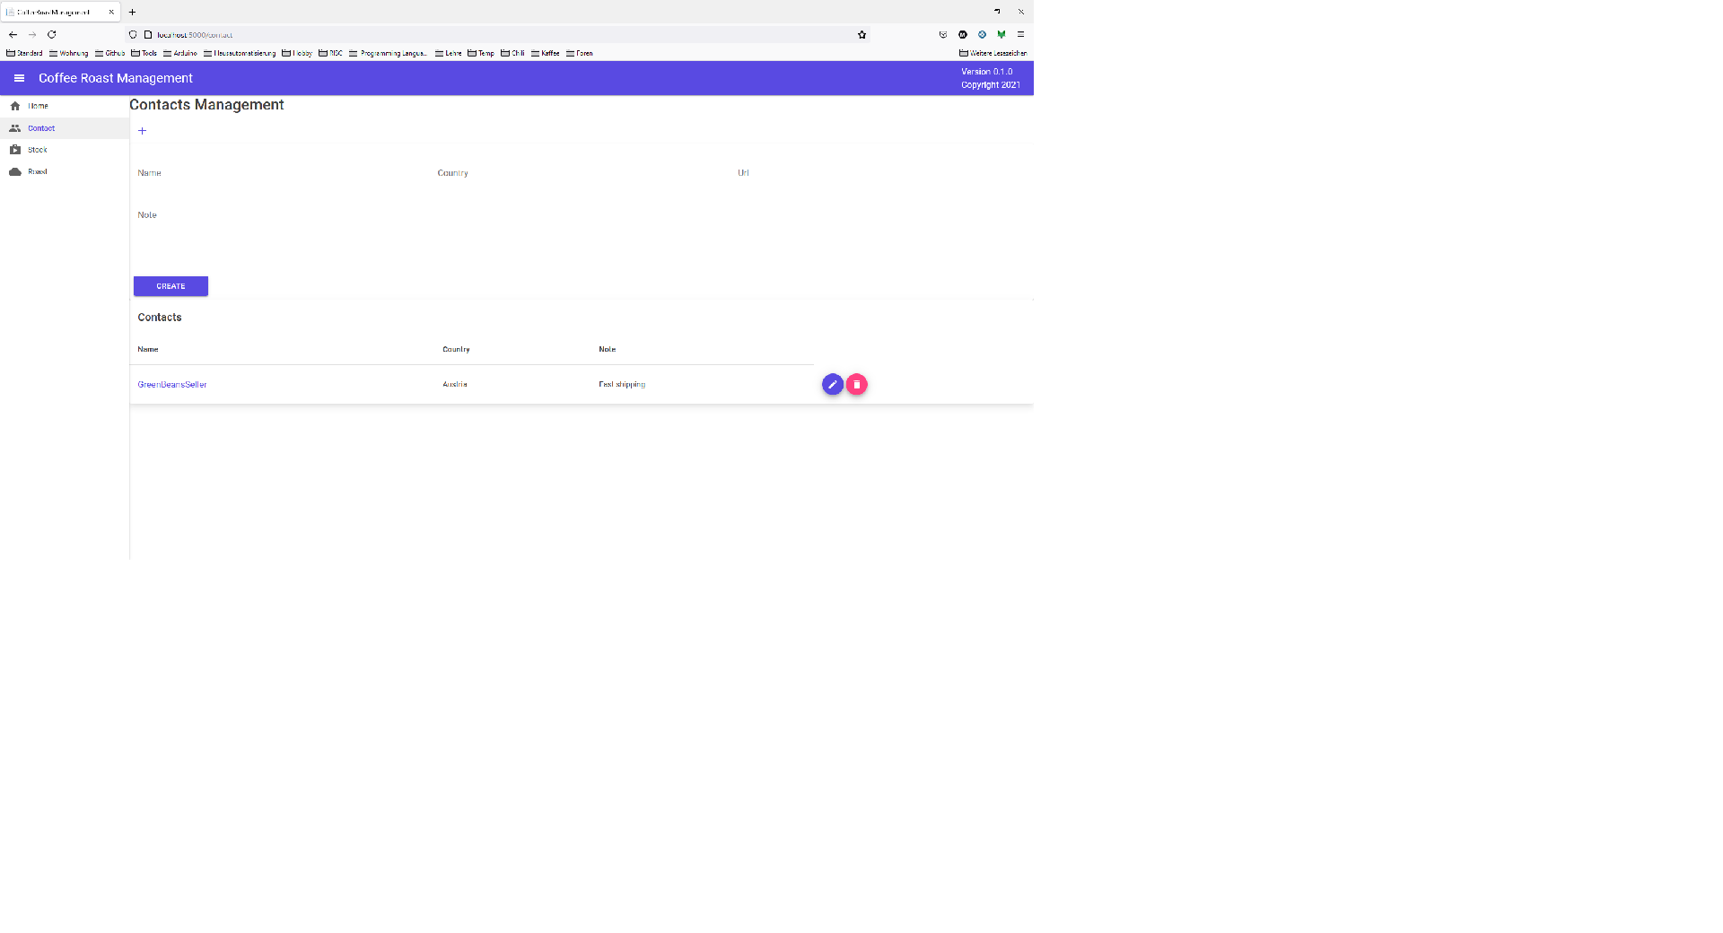Open the Firefox application menu
The height and width of the screenshot is (933, 1723).
[1020, 35]
